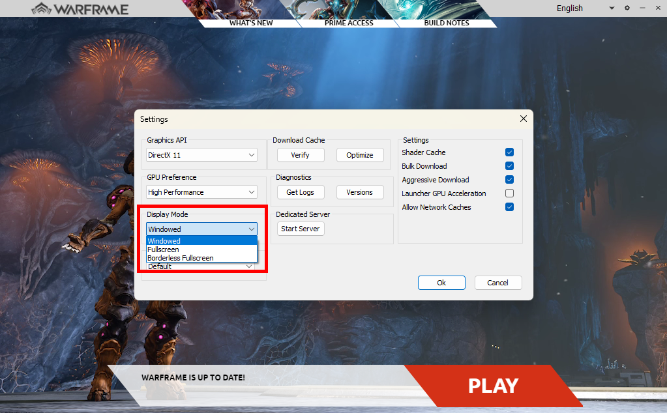This screenshot has height=413, width=667.
Task: Enable Launcher GPU Acceleration
Action: pyautogui.click(x=509, y=193)
